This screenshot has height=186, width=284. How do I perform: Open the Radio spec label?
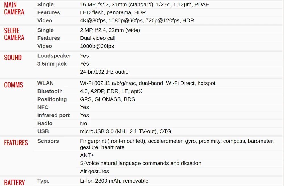click(45, 123)
